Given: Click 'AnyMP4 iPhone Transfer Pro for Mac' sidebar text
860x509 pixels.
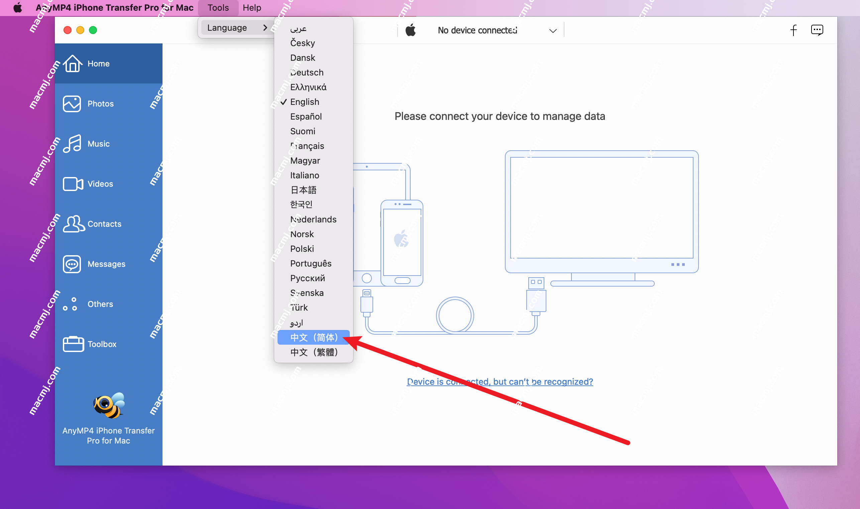Looking at the screenshot, I should [x=108, y=436].
